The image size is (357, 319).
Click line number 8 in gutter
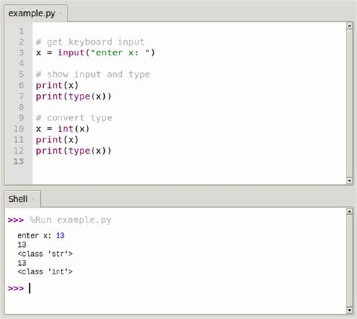pos(21,107)
